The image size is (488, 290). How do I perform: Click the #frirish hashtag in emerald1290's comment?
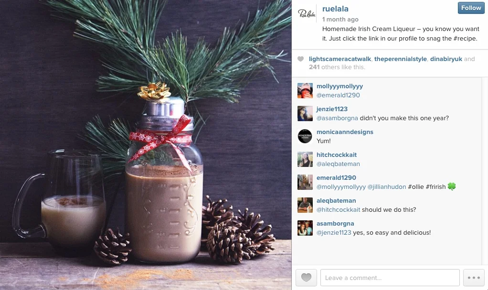click(435, 187)
